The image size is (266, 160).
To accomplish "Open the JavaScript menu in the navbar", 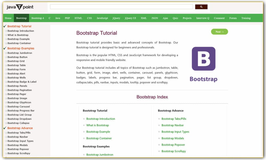I will pos(102,18).
